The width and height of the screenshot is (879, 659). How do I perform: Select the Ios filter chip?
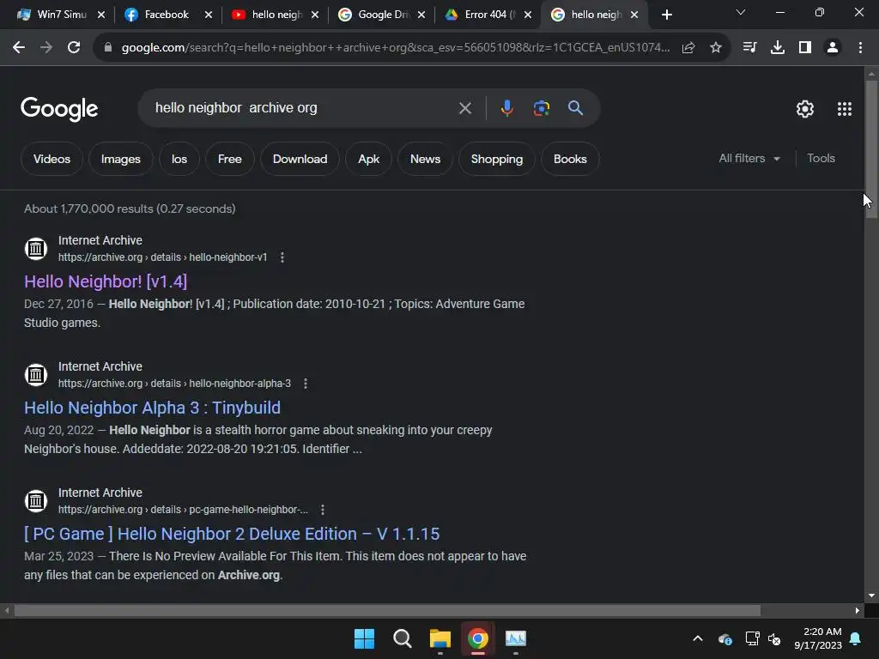point(179,159)
